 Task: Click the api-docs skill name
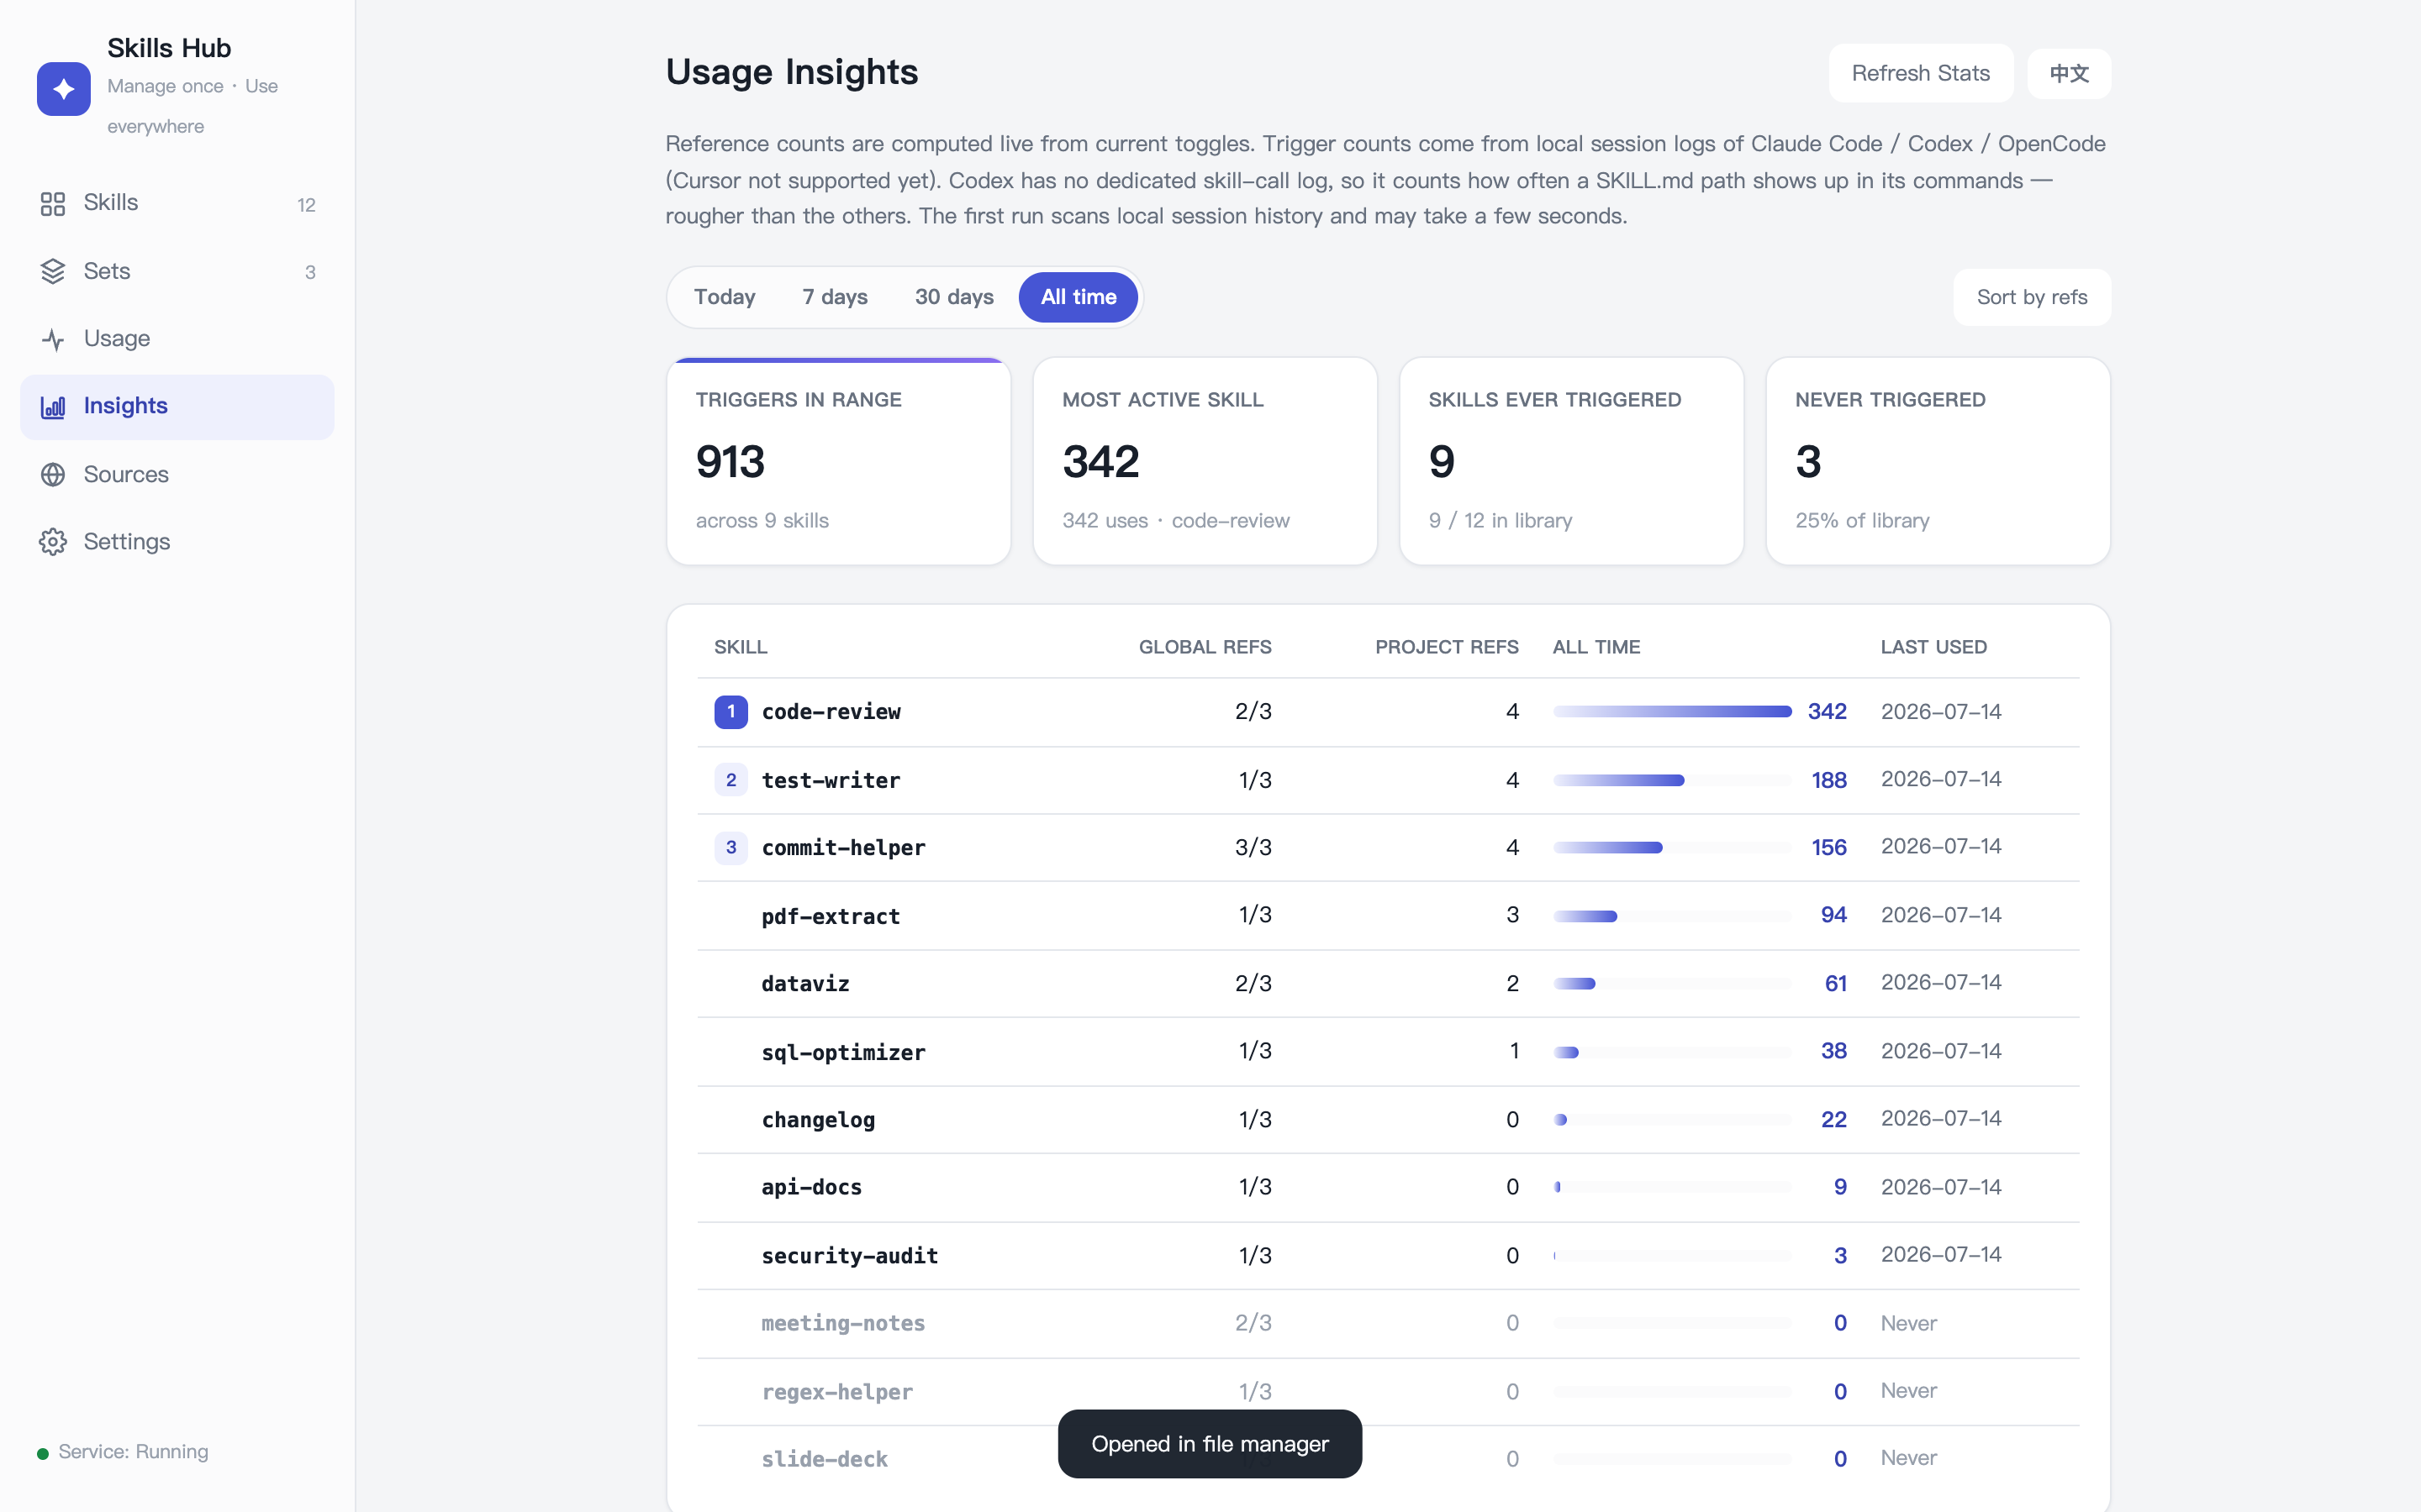pos(811,1187)
